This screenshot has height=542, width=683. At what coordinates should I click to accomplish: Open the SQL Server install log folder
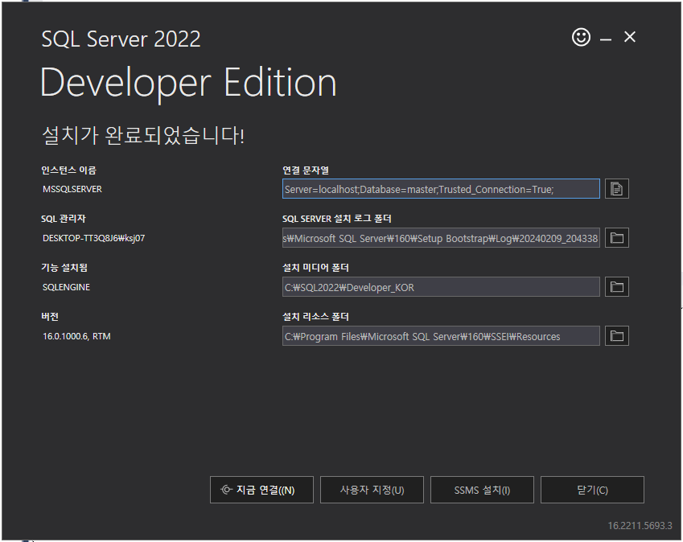coord(616,238)
